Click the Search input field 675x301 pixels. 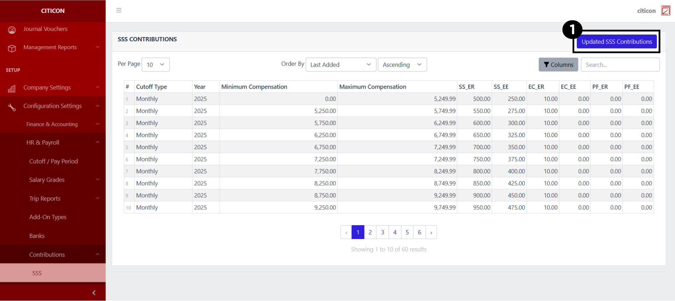620,64
